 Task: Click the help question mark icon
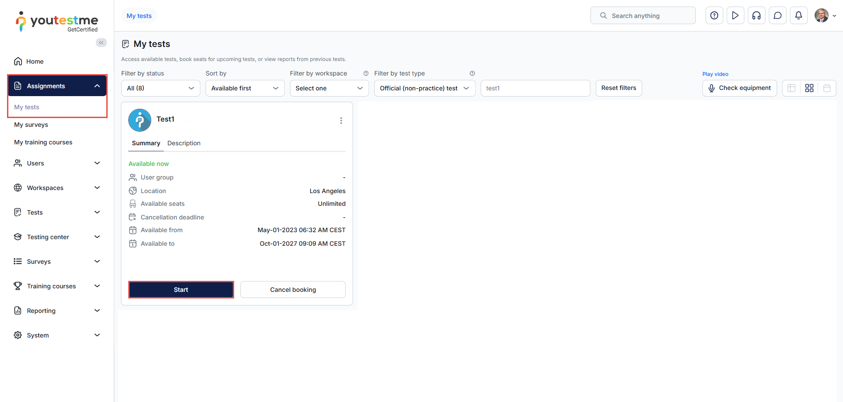click(714, 16)
